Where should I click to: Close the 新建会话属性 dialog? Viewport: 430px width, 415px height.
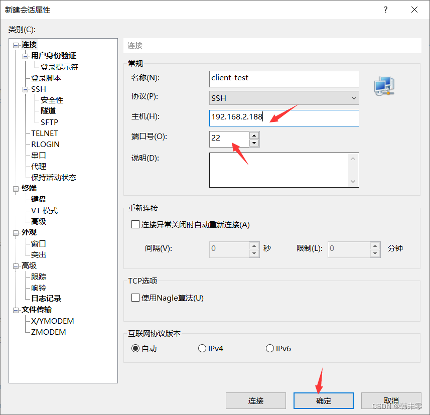(414, 10)
